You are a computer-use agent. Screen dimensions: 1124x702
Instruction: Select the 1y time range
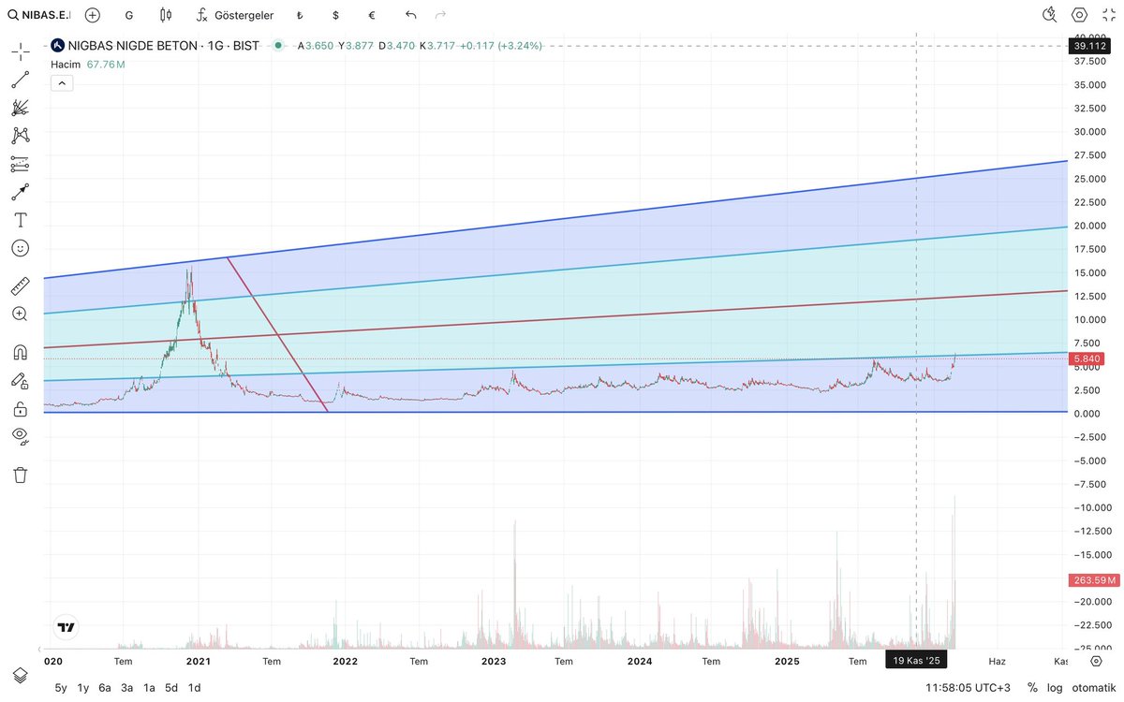click(83, 687)
